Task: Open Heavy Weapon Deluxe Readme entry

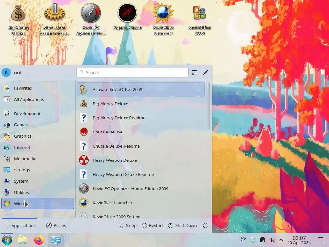Action: pyautogui.click(x=141, y=175)
